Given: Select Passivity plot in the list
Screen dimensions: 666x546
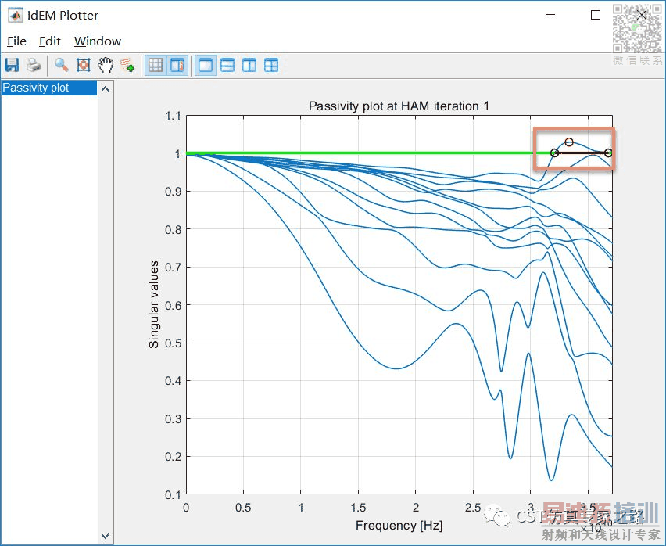Looking at the screenshot, I should tap(49, 88).
